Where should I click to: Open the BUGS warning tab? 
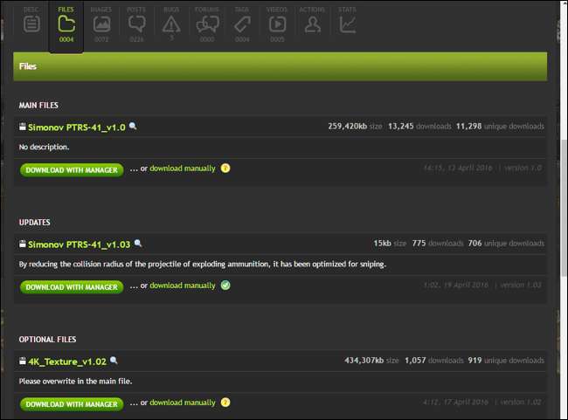pos(171,24)
